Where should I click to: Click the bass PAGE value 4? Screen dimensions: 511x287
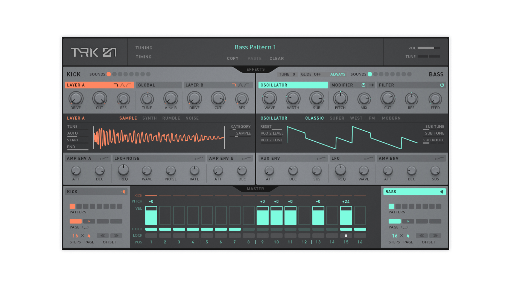[408, 236]
